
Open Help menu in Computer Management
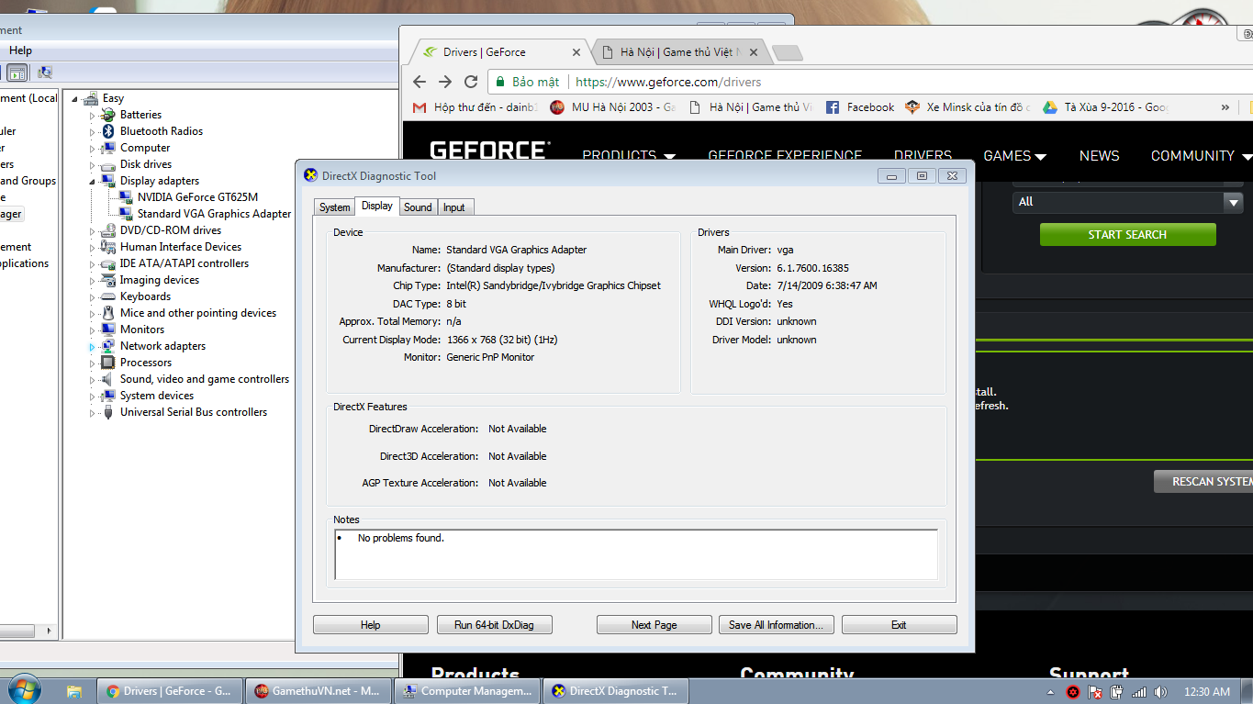[x=20, y=50]
